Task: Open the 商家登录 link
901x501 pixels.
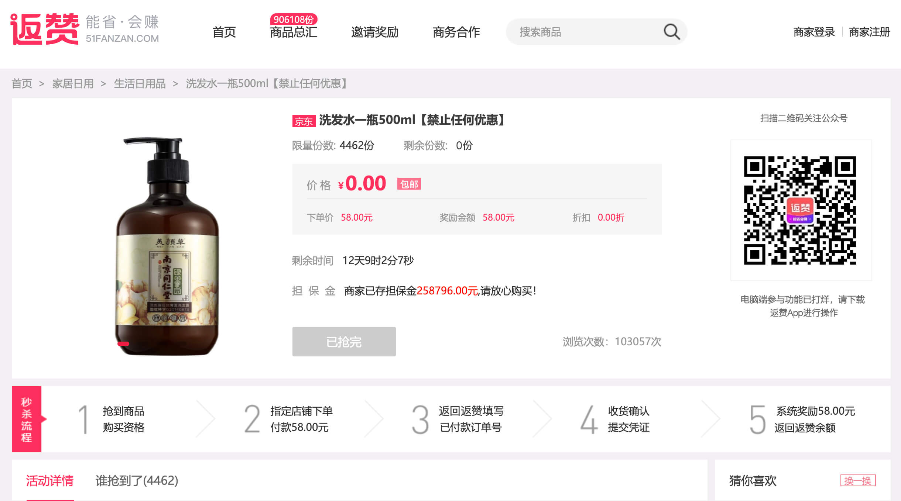Action: (x=814, y=32)
